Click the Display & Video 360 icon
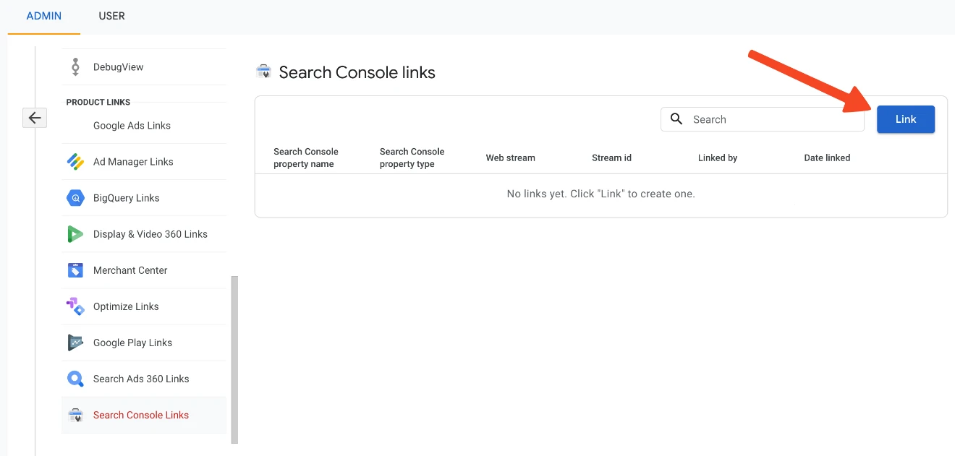Image resolution: width=955 pixels, height=456 pixels. tap(75, 234)
